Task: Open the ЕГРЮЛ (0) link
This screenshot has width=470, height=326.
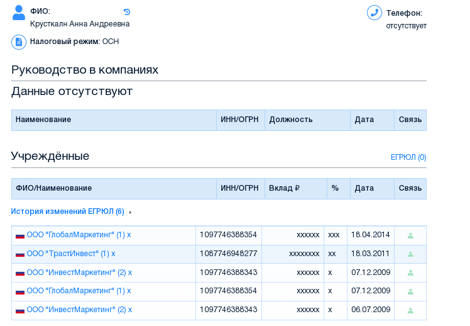Action: (408, 157)
